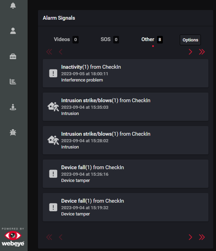Screen dimensions: 216x251
Task: Open the Options button
Action: pos(190,40)
